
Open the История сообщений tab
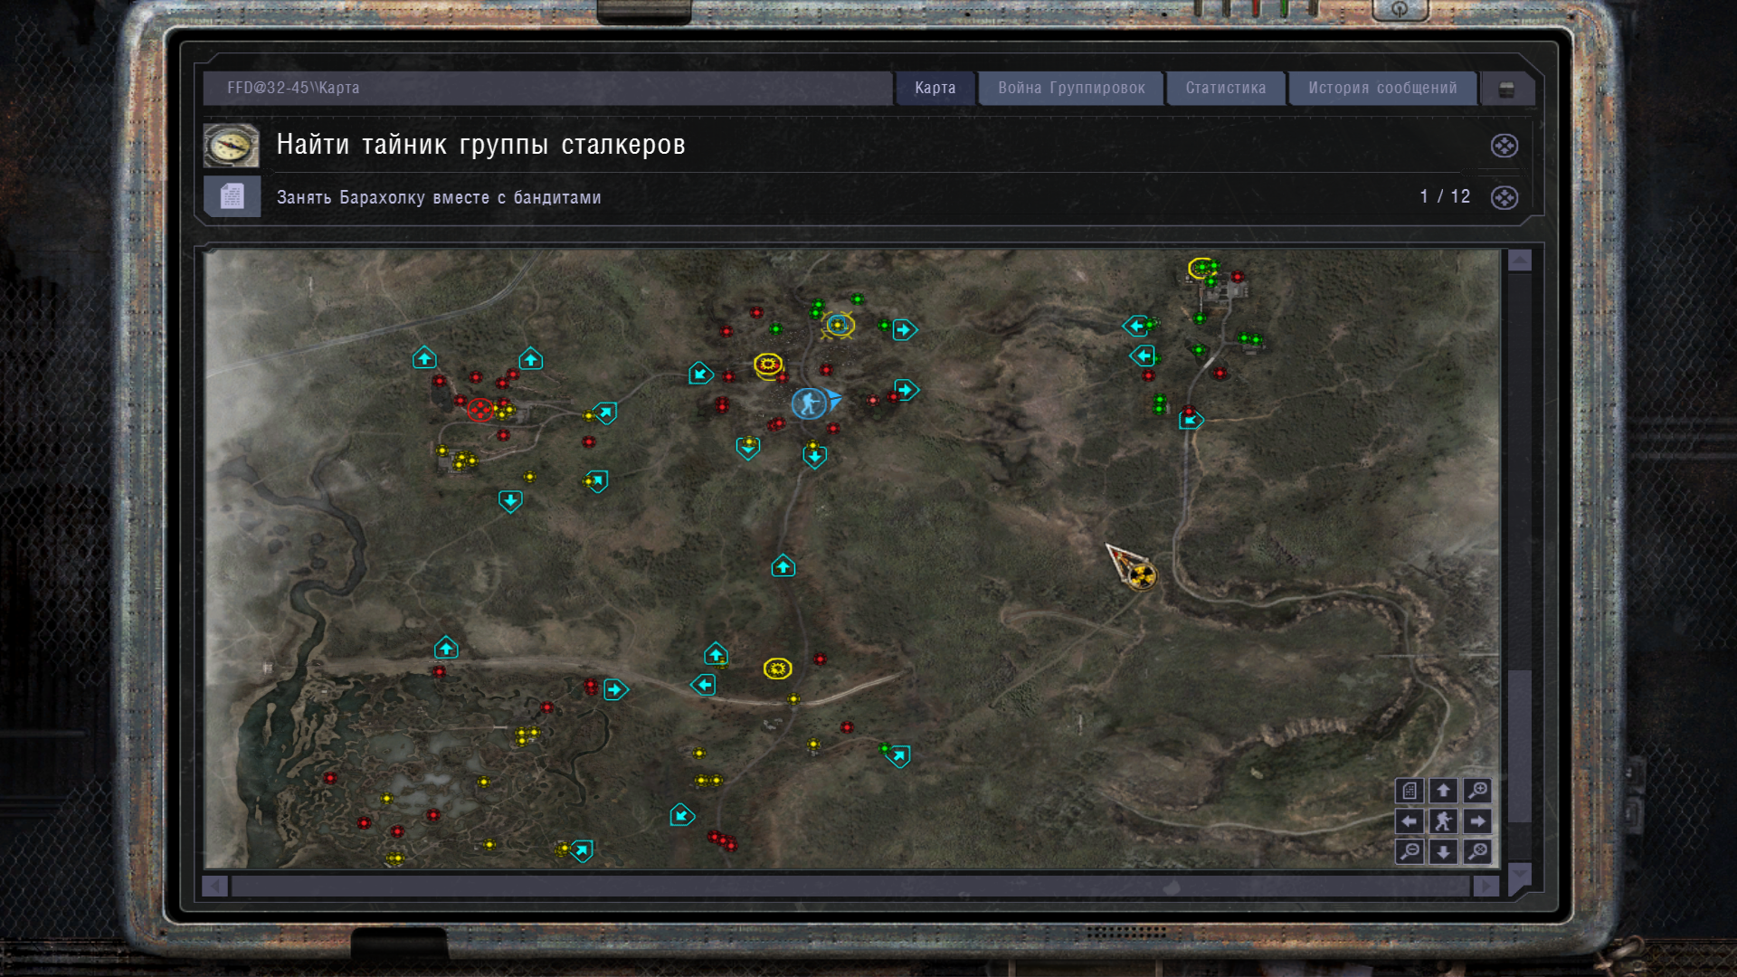click(x=1382, y=88)
